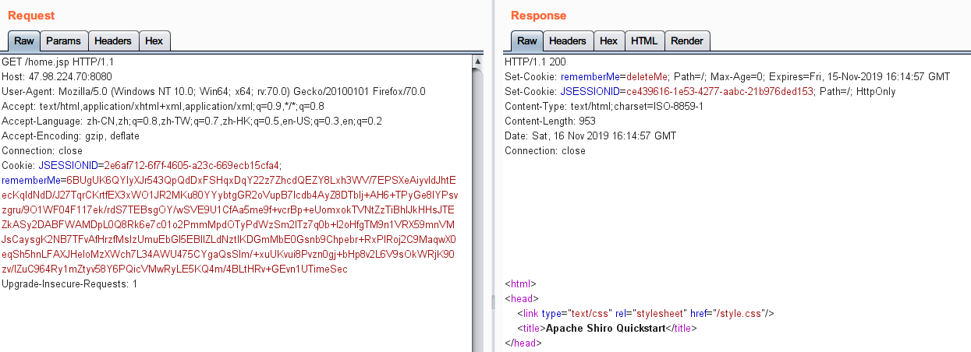The height and width of the screenshot is (352, 971).
Task: Click the Content-Type: text/html line
Action: pos(604,106)
